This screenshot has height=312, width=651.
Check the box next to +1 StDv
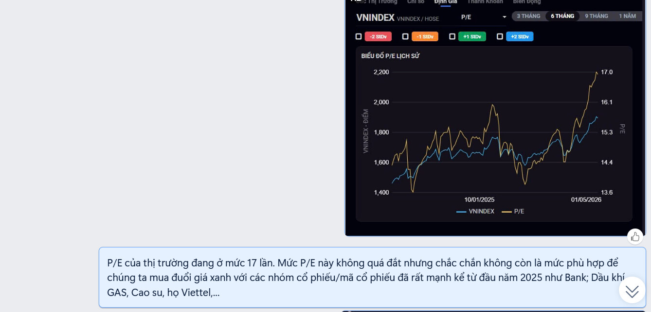[x=452, y=36]
